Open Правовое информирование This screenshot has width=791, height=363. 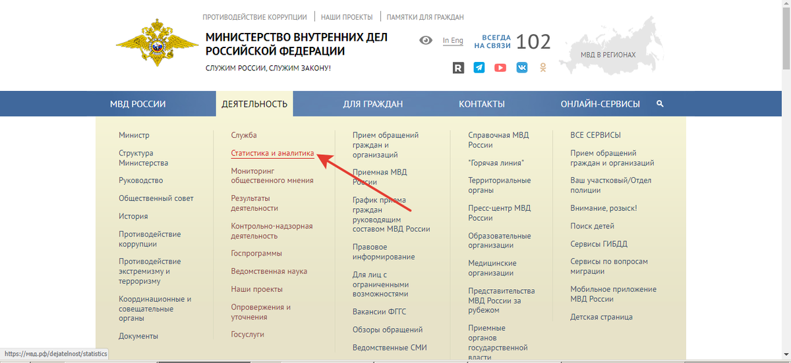[384, 252]
